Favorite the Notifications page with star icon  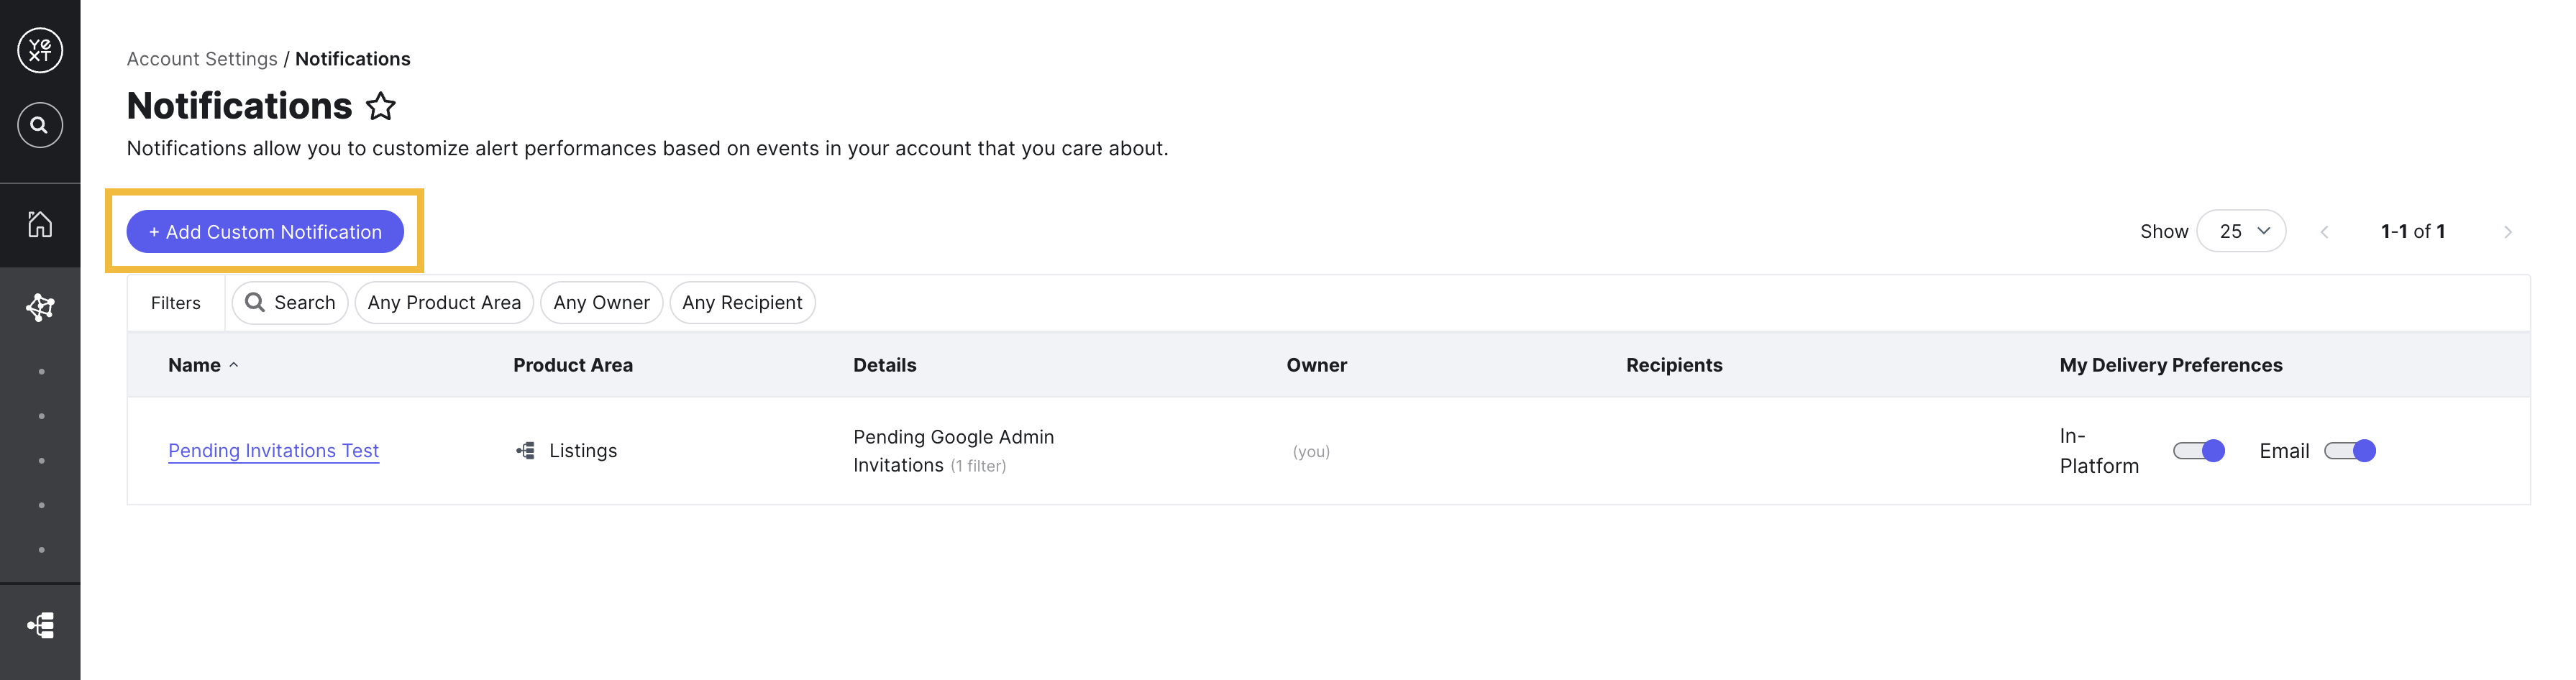tap(381, 106)
